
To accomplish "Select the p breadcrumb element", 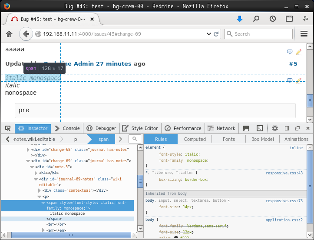I will (x=76, y=139).
